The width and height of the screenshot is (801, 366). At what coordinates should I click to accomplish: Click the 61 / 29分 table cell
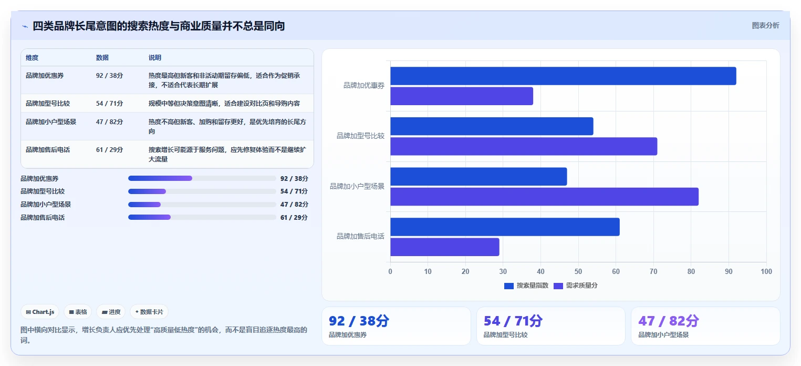110,150
